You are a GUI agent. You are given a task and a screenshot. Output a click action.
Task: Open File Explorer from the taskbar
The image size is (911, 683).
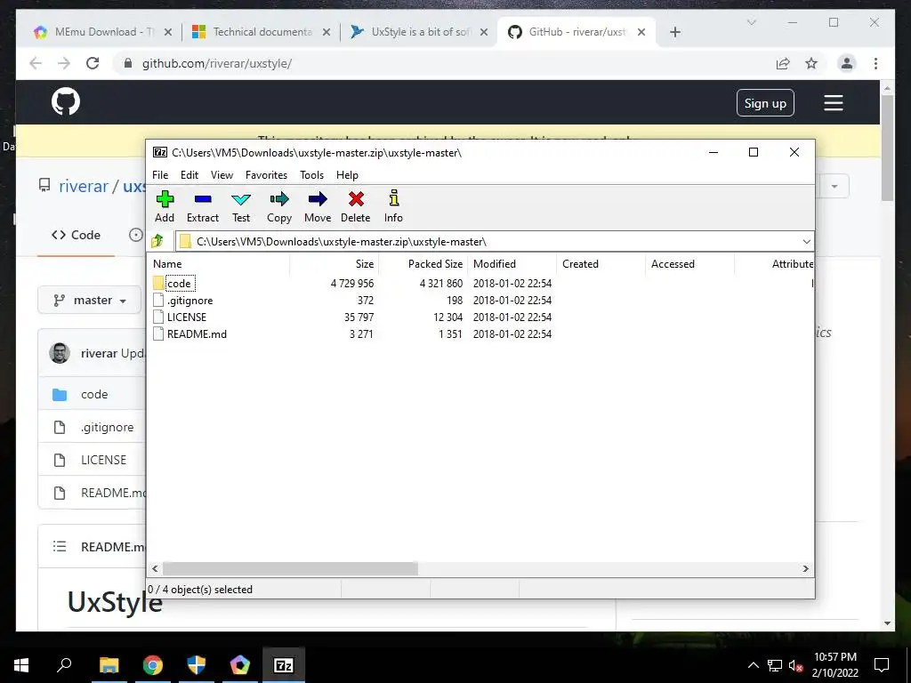109,665
